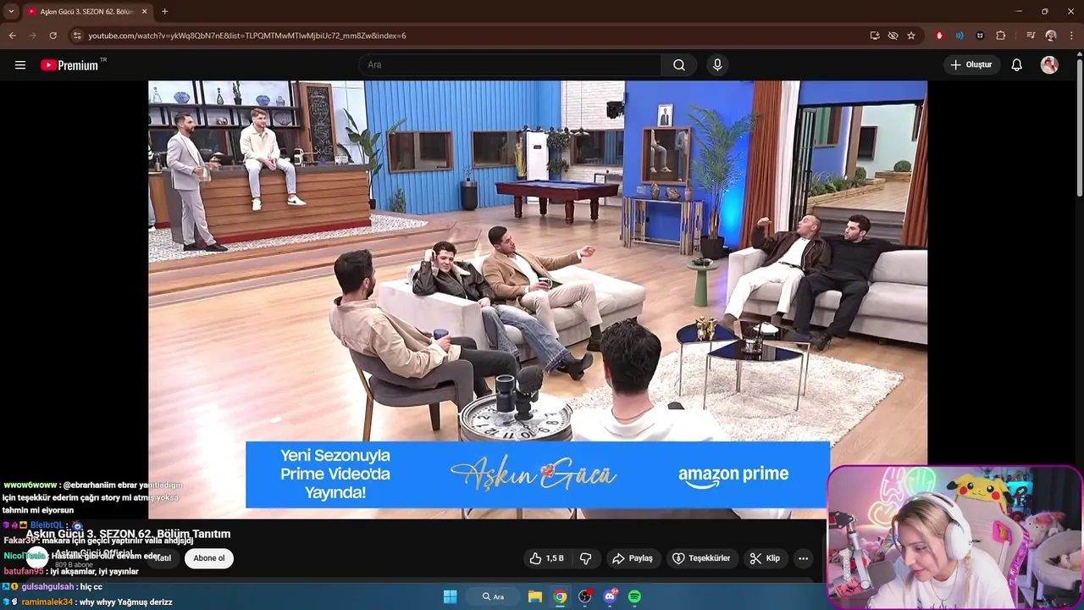
Task: Open YouTube notifications bell
Action: click(x=1017, y=64)
